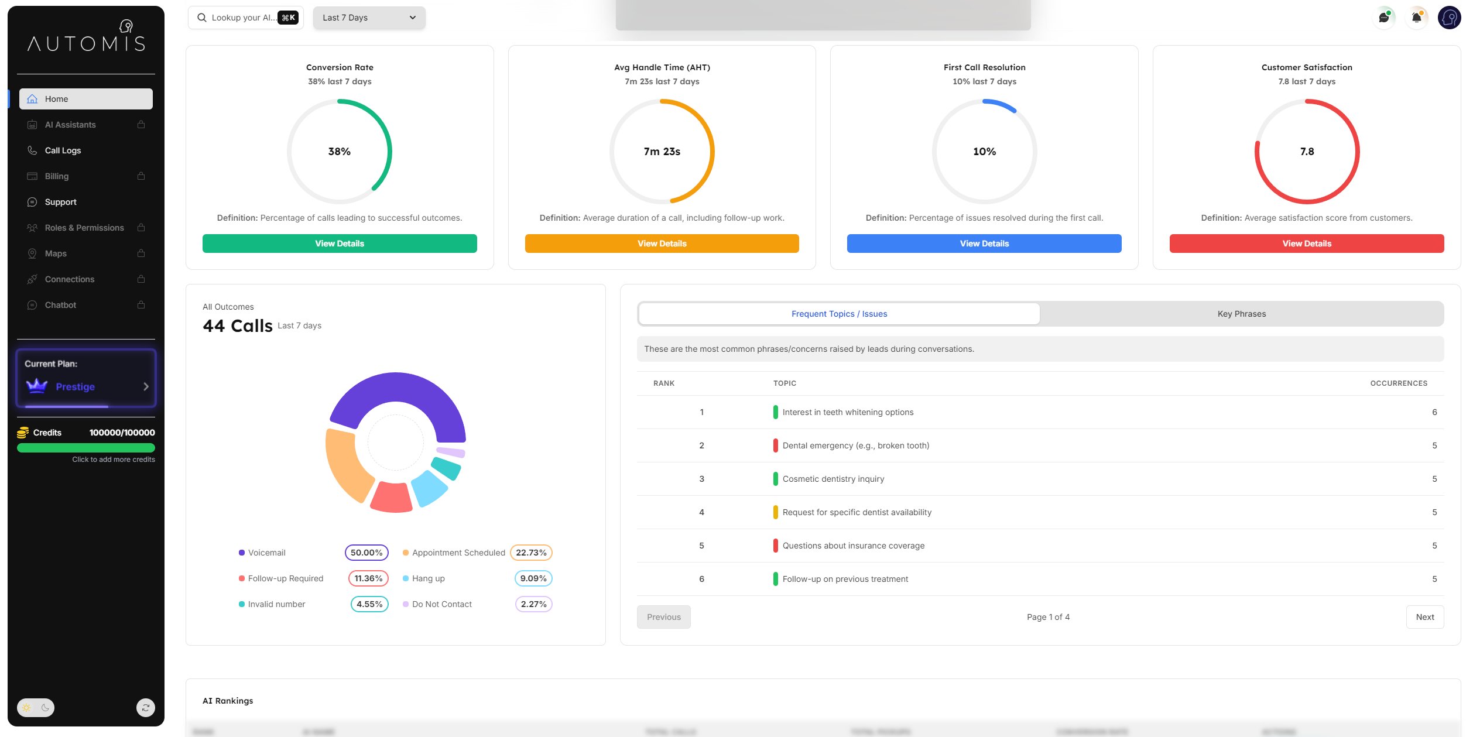1473x737 pixels.
Task: Click the 22.73% Appointment Scheduled badge
Action: point(531,553)
